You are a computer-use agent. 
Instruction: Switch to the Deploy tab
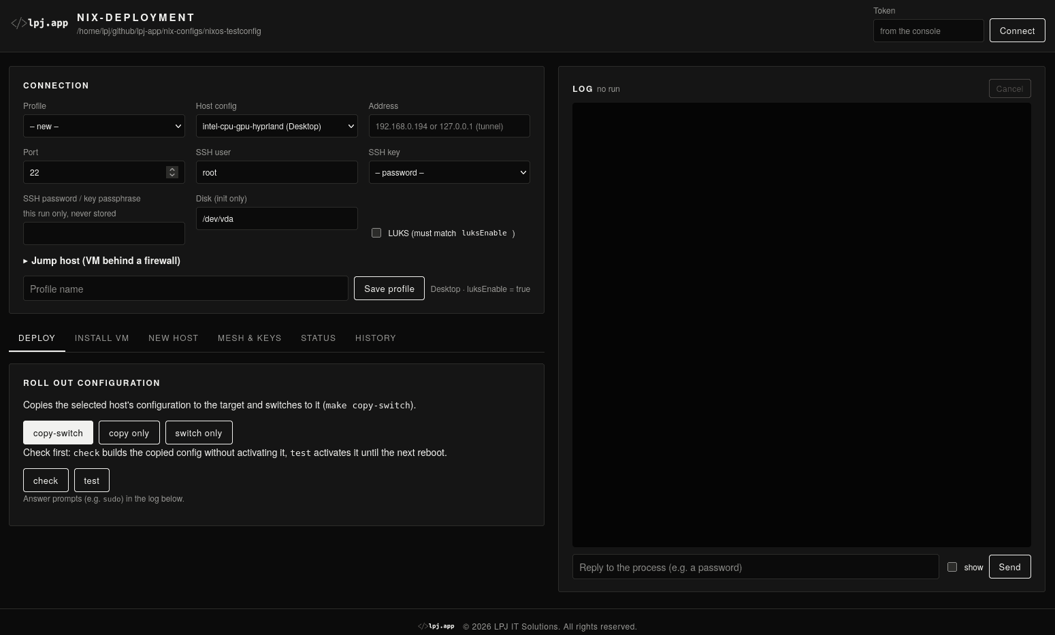[37, 338]
